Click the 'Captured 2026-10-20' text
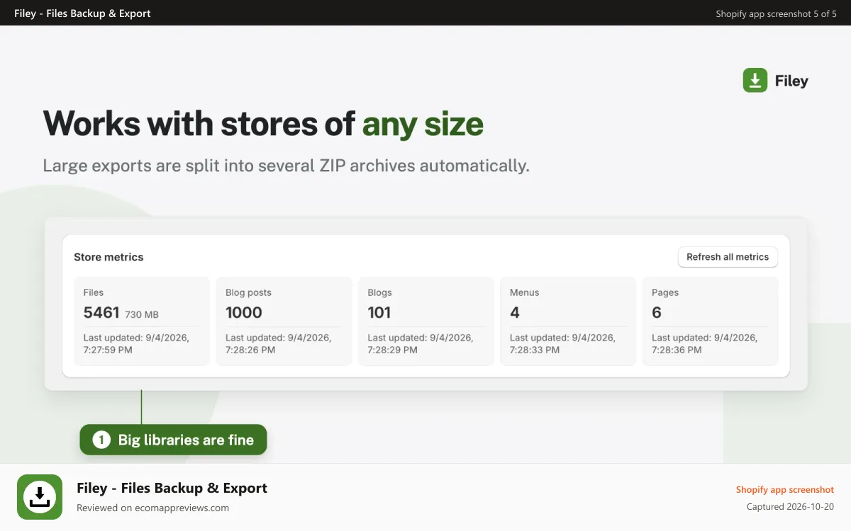The height and width of the screenshot is (531, 851). tap(790, 507)
